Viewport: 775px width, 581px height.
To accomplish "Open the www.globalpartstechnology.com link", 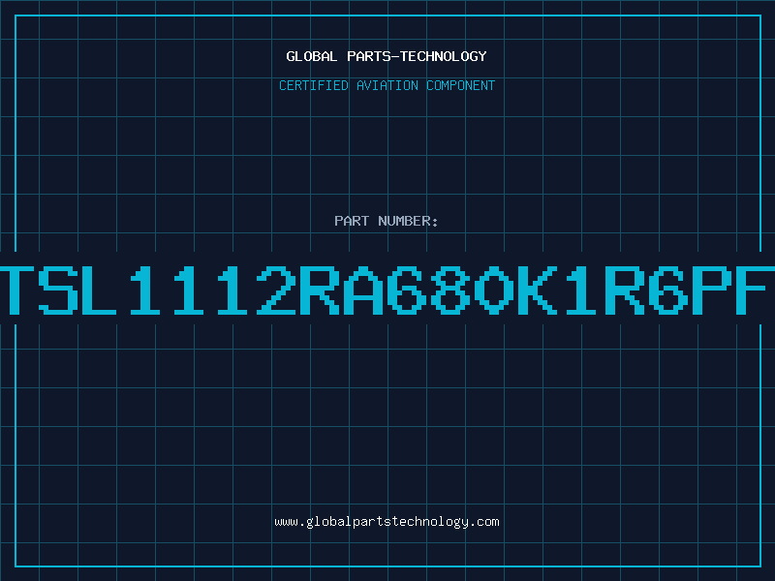I will coord(387,522).
